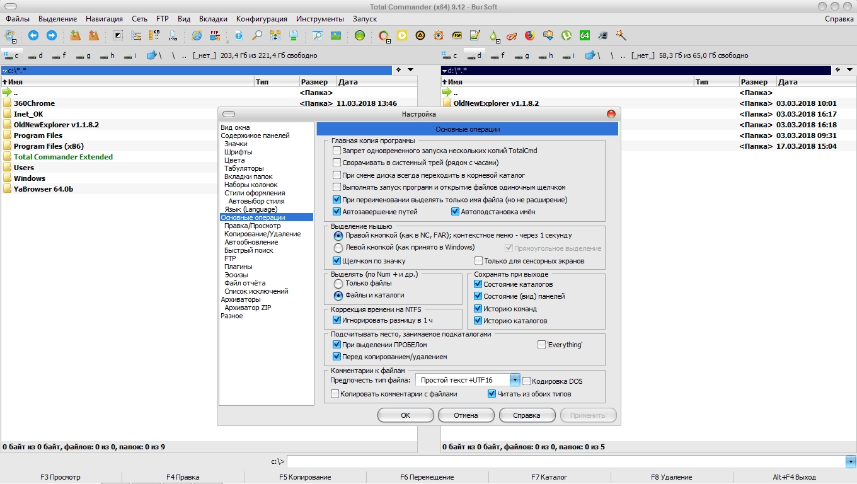Viewport: 857px width, 484px height.
Task: Click 'Размер' column header in left panel
Action: (318, 82)
